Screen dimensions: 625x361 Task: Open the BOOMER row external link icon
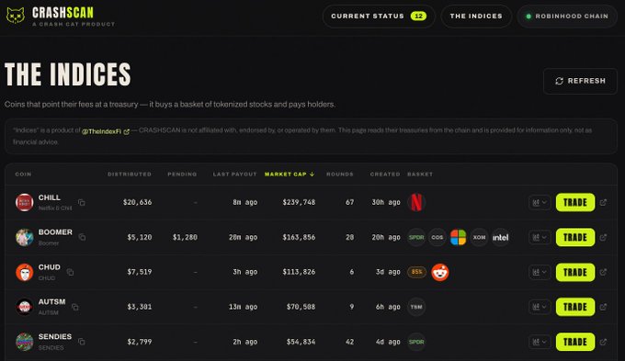click(603, 237)
